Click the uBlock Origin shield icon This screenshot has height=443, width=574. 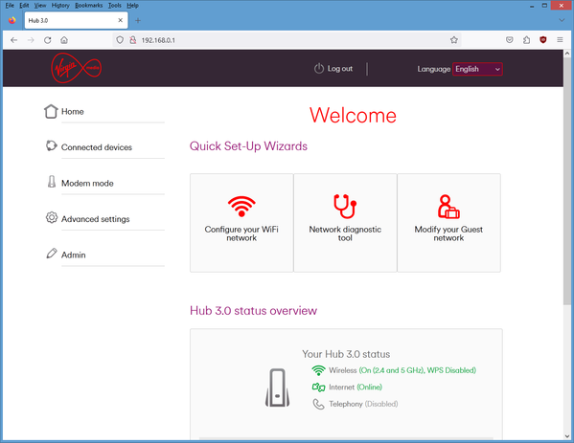pos(543,40)
